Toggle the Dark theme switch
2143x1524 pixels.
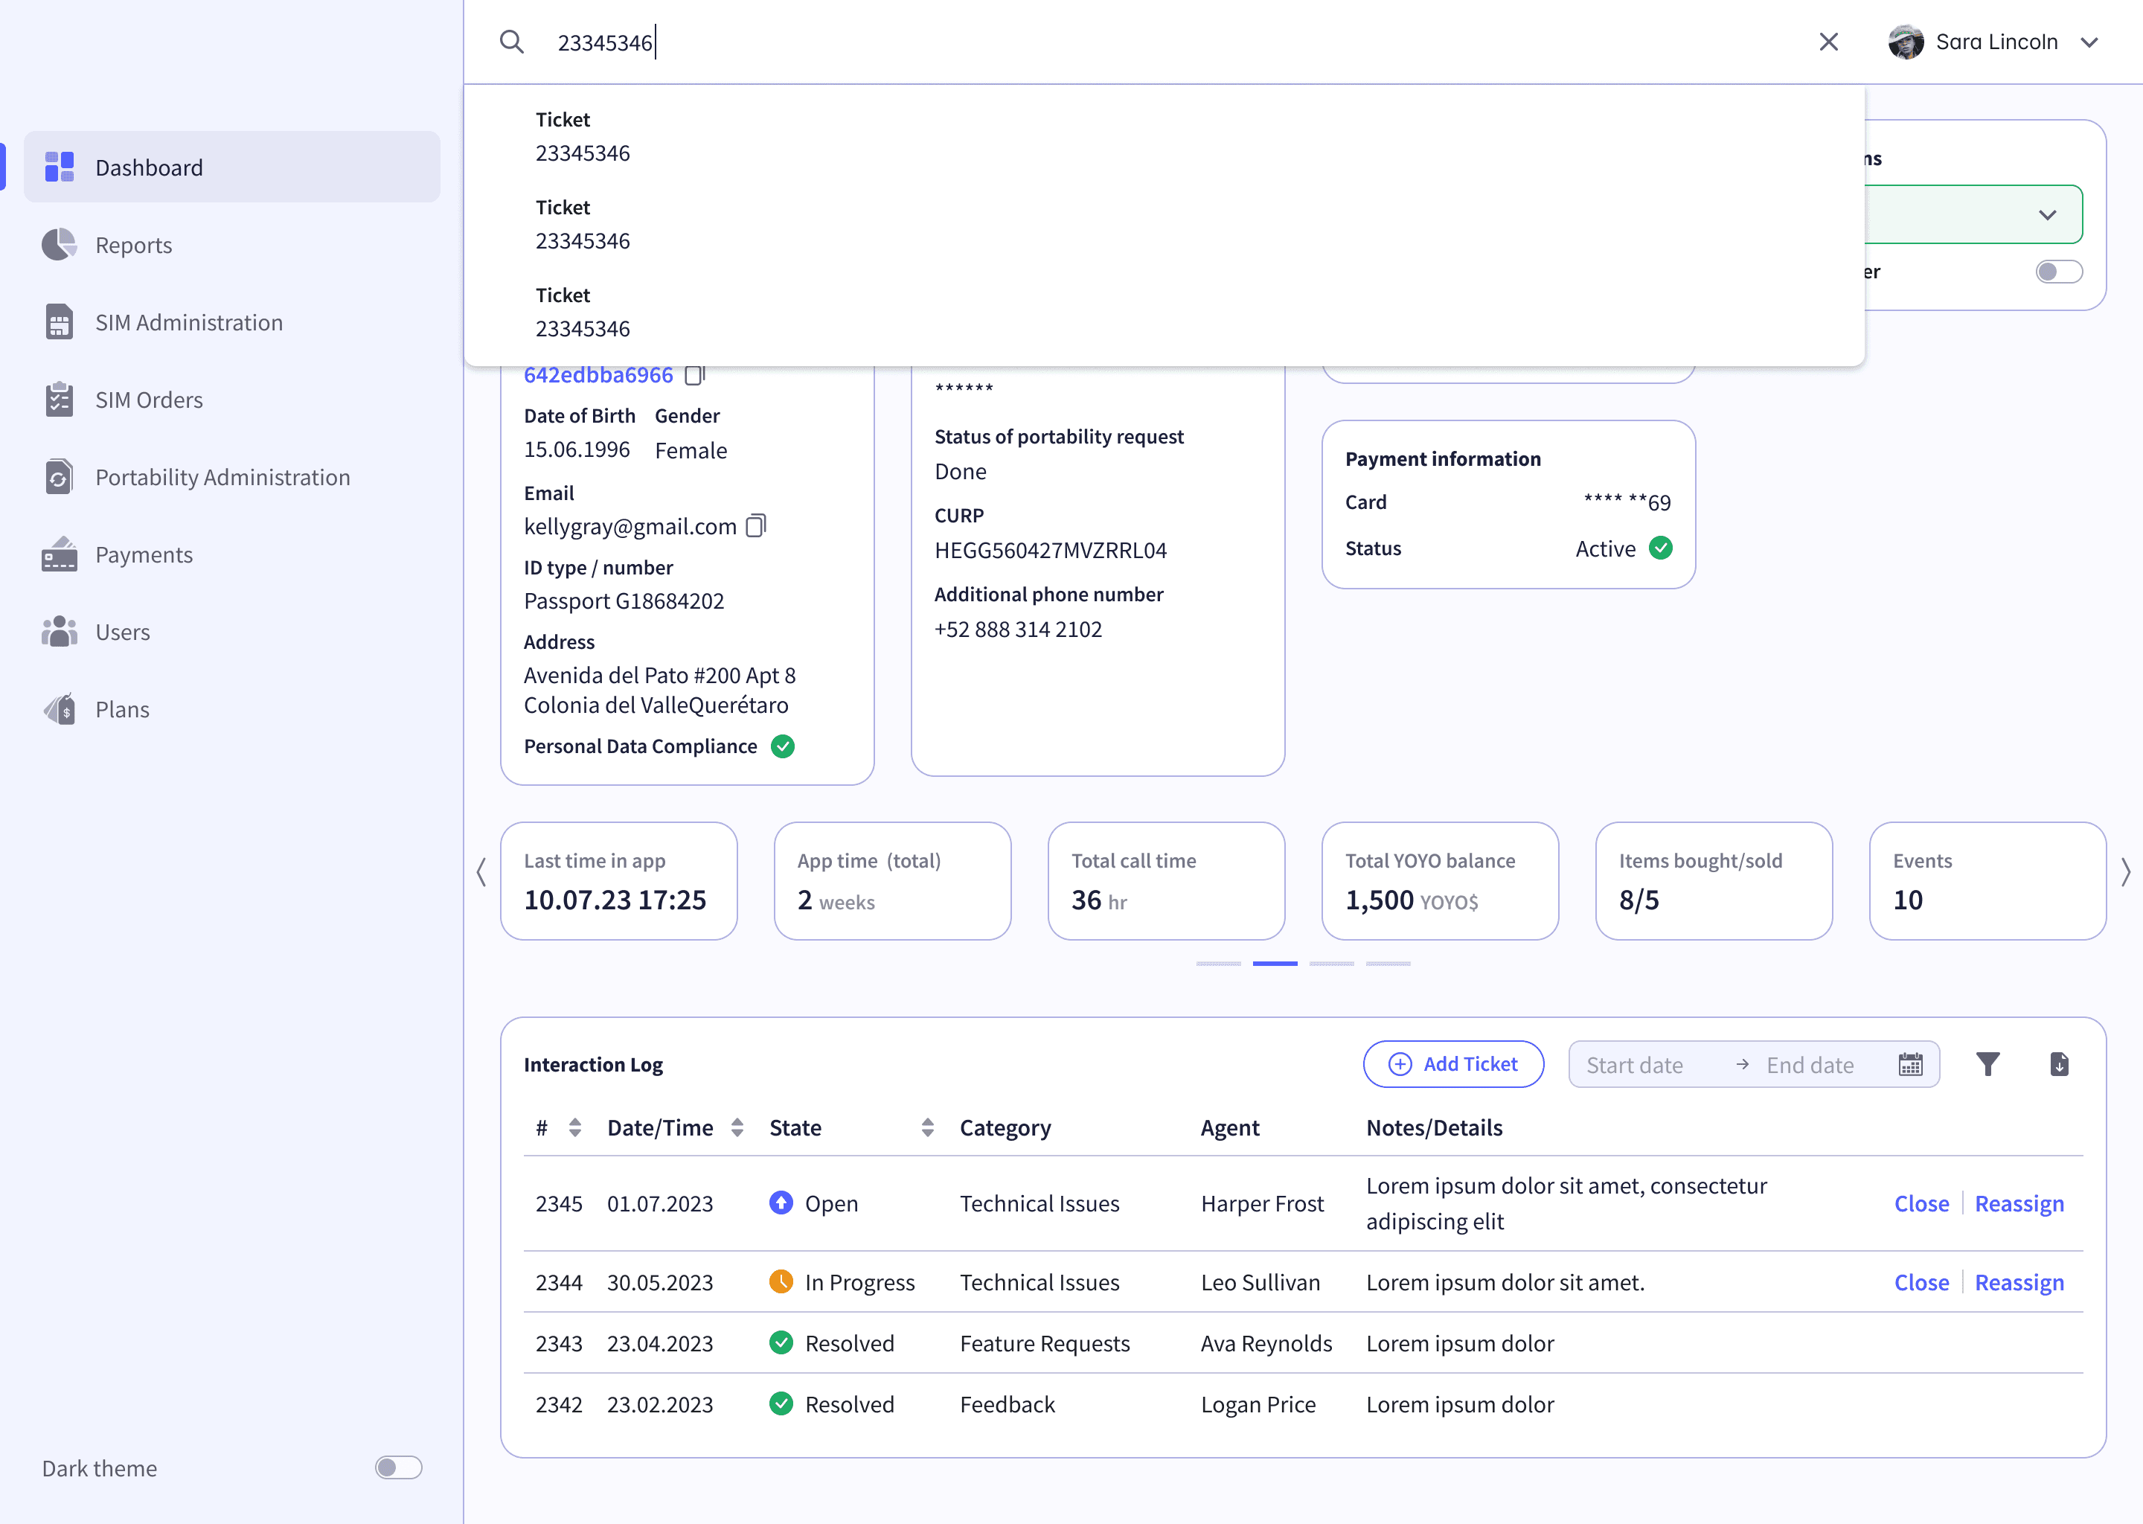click(x=399, y=1467)
